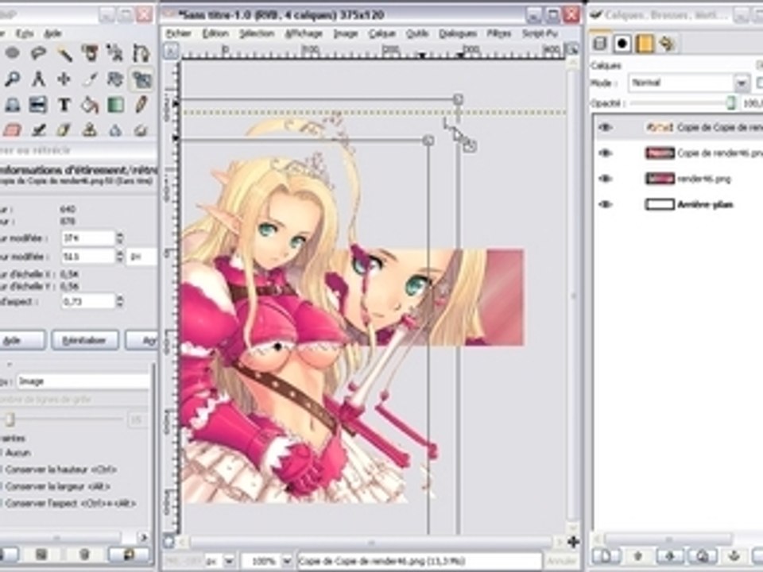Switch to the Brushes tab with black dot

(x=622, y=44)
